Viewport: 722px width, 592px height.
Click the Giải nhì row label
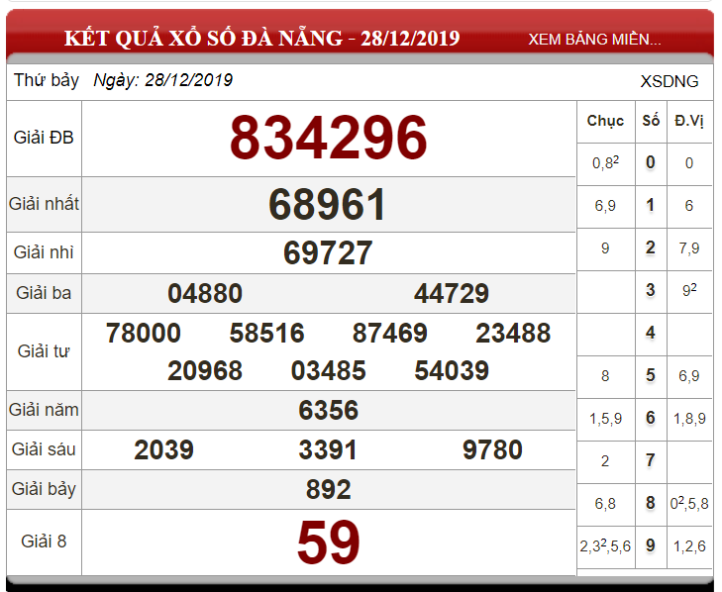[44, 252]
